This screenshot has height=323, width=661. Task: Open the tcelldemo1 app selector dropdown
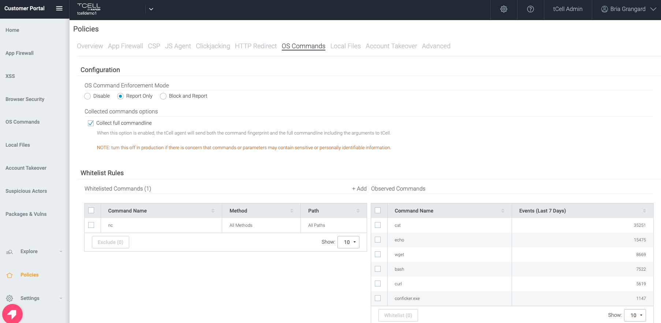[151, 9]
